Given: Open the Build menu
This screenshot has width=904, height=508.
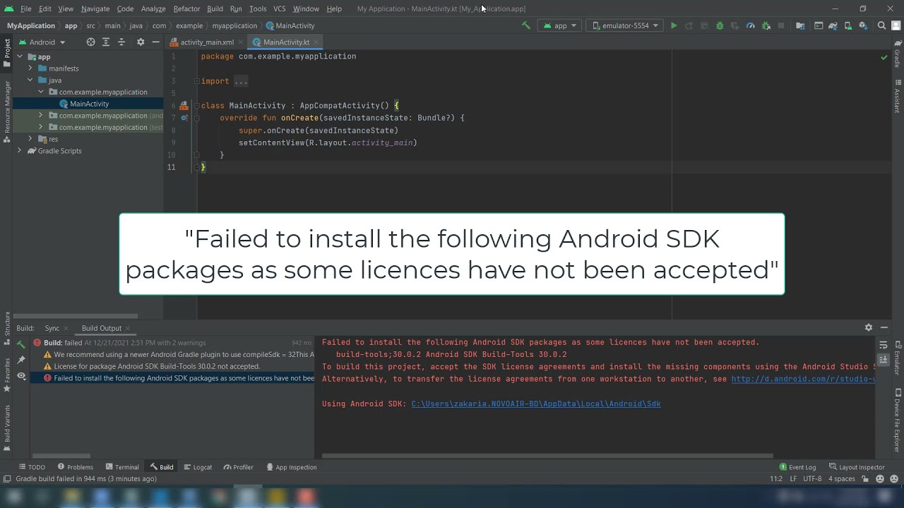Looking at the screenshot, I should tap(215, 8).
